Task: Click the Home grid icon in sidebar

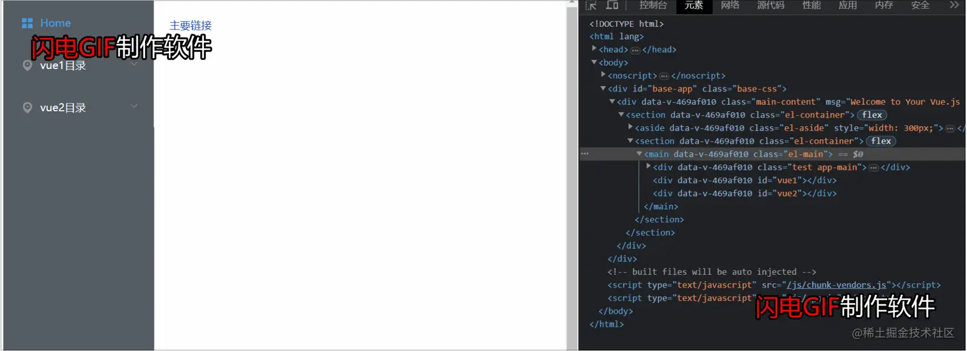Action: (x=27, y=24)
